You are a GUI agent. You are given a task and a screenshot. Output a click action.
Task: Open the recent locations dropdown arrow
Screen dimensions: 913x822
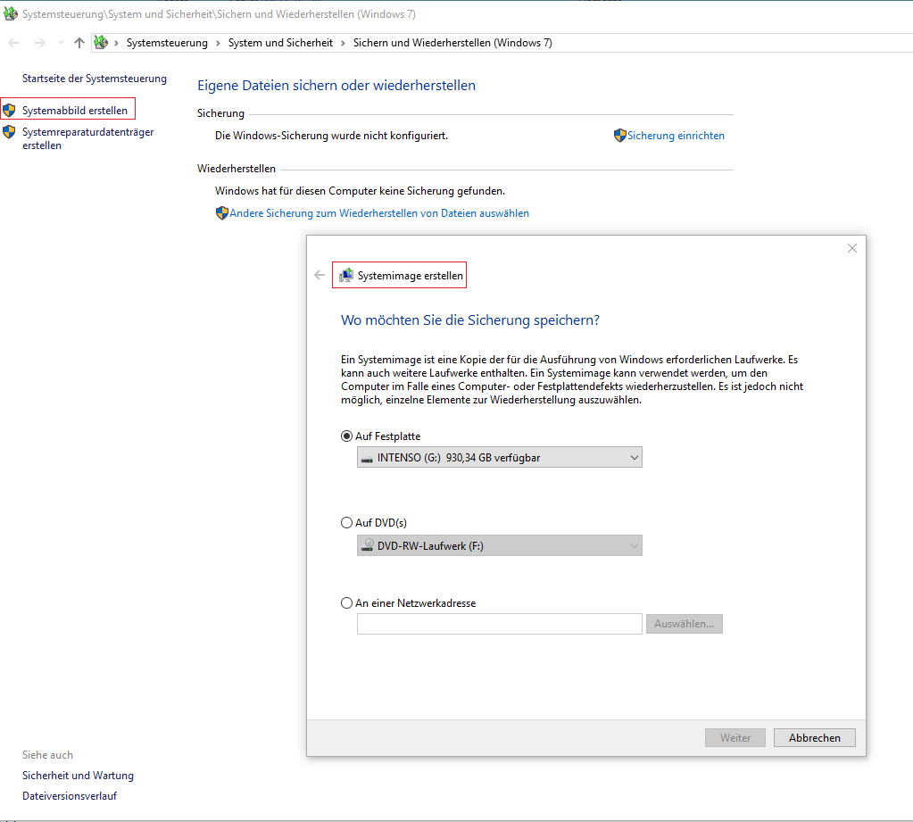click(62, 43)
